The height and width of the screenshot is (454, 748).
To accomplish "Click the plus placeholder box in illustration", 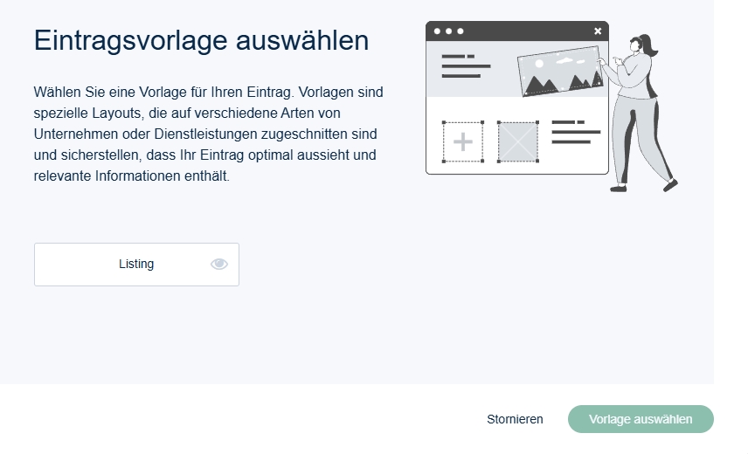I will [462, 141].
